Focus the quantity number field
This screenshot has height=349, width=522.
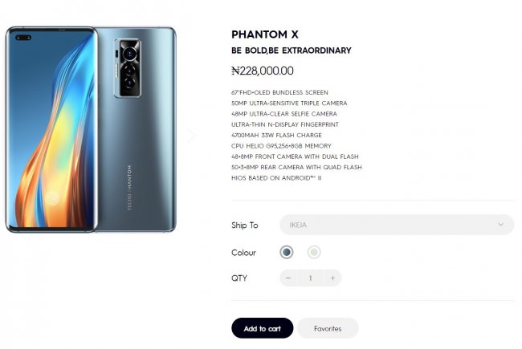[310, 278]
